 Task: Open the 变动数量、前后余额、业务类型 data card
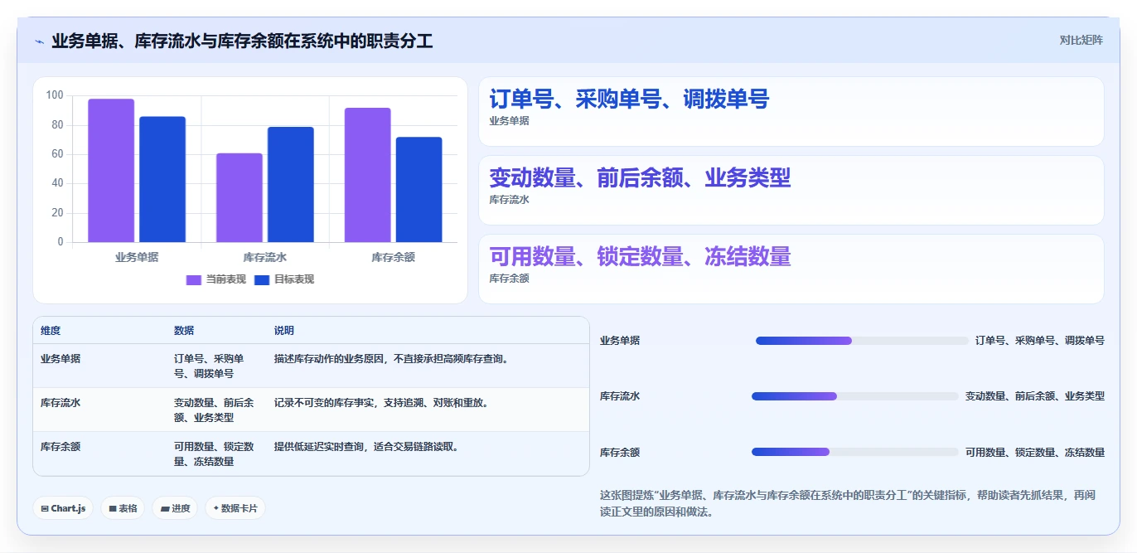[x=791, y=191]
